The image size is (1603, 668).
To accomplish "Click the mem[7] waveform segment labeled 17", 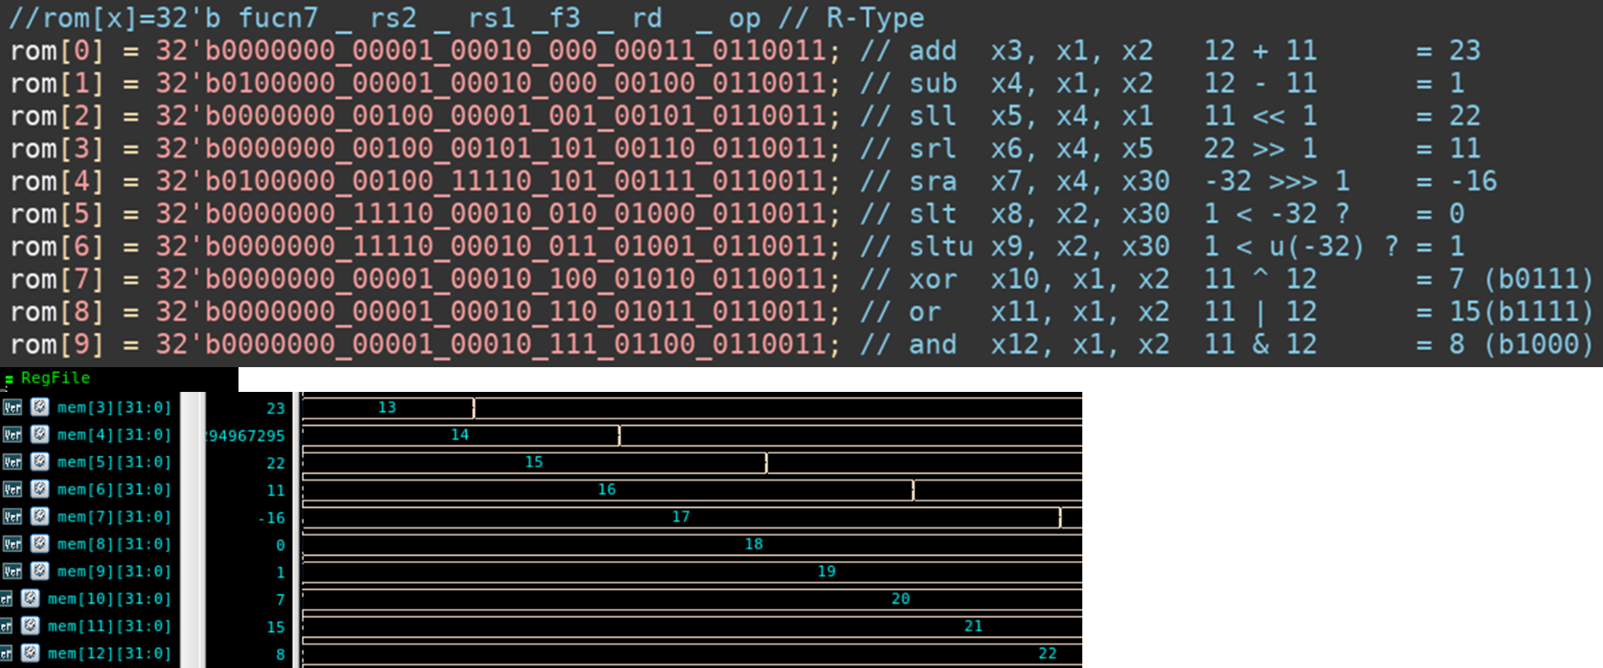I will coord(680,516).
